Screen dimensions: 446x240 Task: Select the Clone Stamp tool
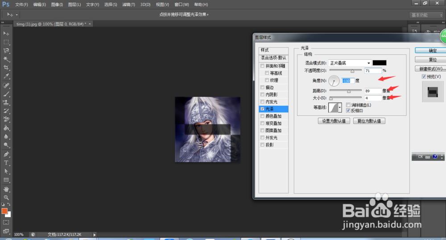point(6,102)
